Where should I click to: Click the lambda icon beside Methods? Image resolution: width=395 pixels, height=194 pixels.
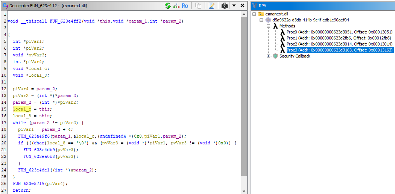click(x=275, y=26)
